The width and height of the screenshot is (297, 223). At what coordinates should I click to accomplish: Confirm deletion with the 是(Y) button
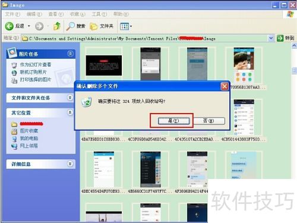click(x=174, y=121)
